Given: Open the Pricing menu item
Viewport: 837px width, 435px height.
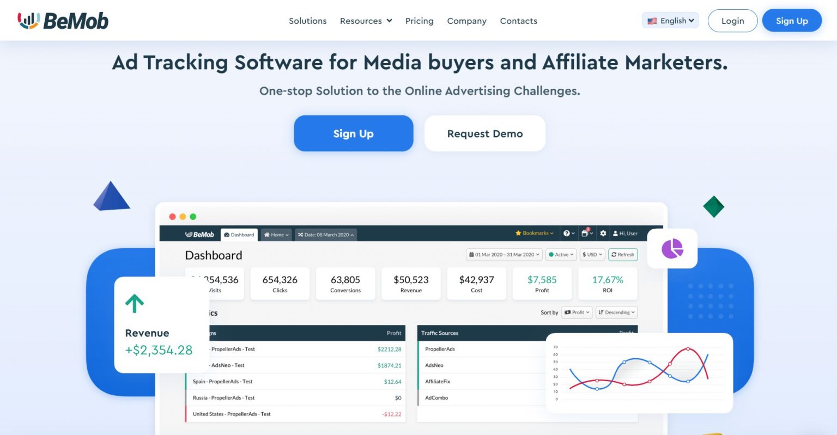Looking at the screenshot, I should point(419,21).
